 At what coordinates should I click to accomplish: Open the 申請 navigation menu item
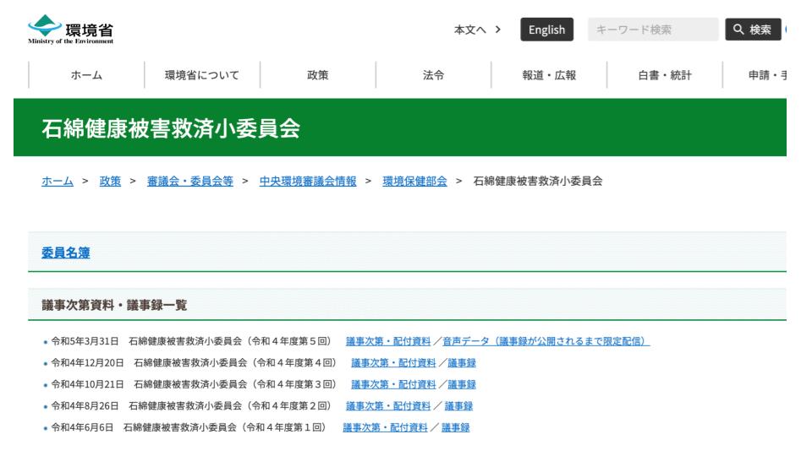[755, 75]
